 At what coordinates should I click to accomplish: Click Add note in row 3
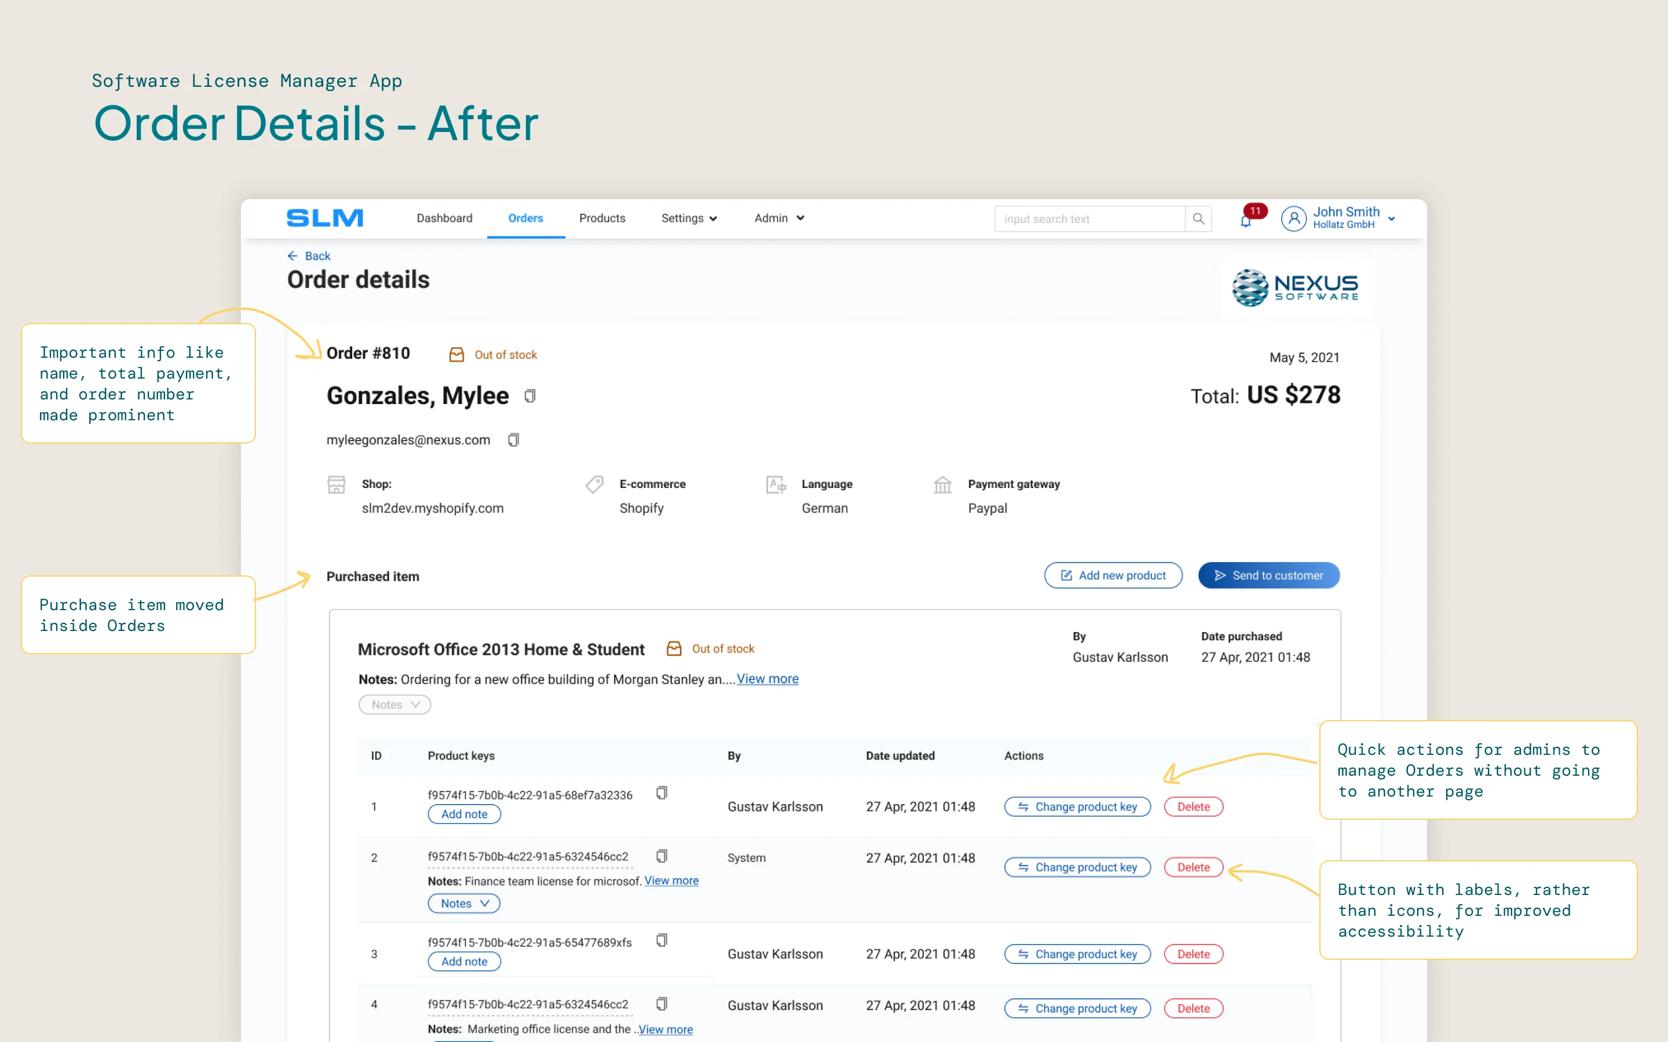(x=464, y=962)
